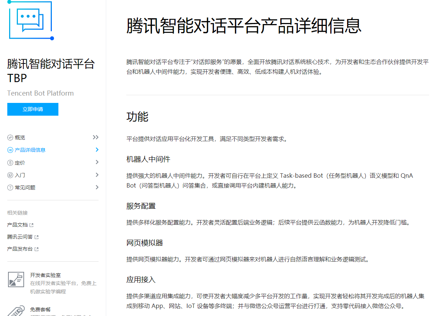The image size is (438, 316).
Task: Expand the 入门 section chevron
Action: pos(97,174)
